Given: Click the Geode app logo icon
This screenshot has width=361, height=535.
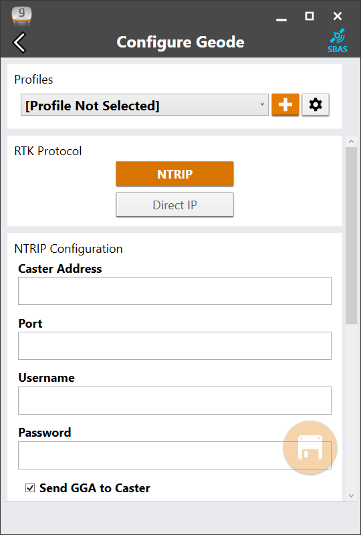Looking at the screenshot, I should point(21,16).
